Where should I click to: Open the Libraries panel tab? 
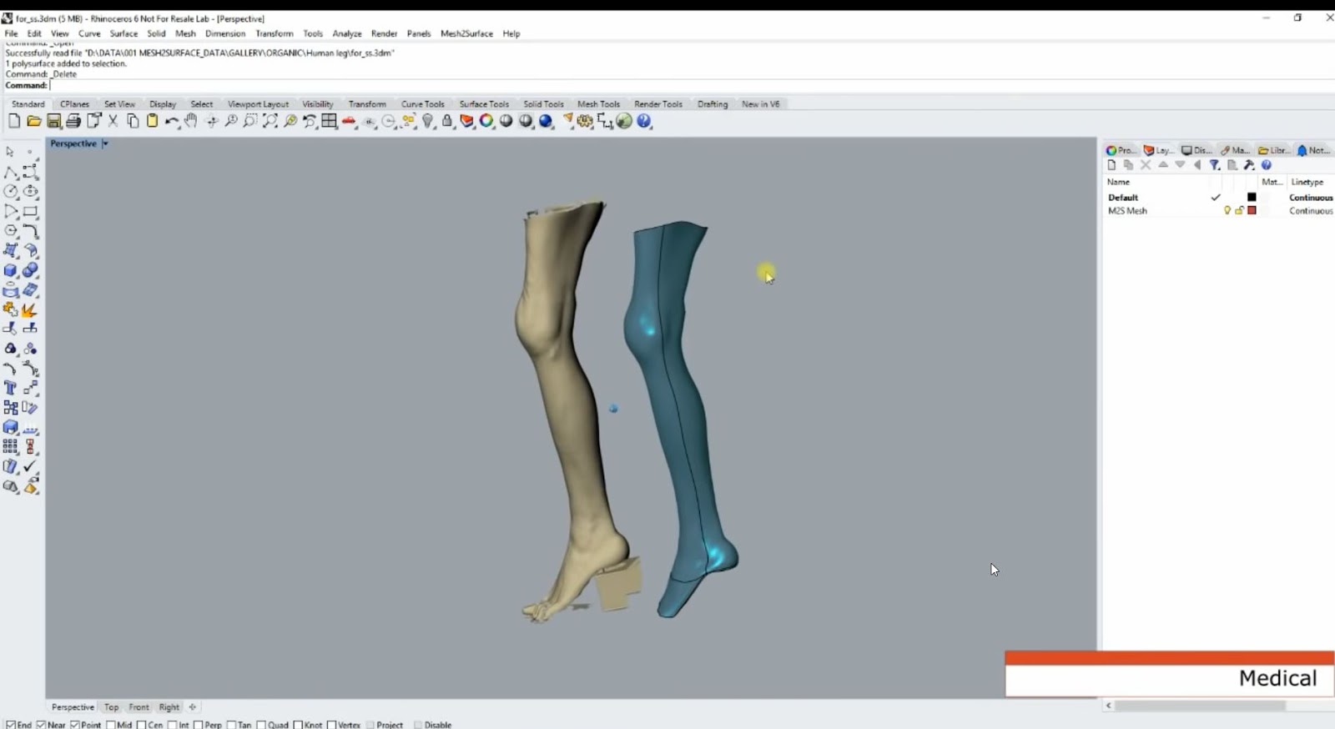click(x=1274, y=150)
